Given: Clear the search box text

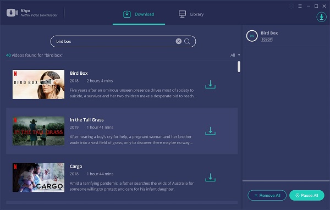Looking at the screenshot, I should pos(178,41).
